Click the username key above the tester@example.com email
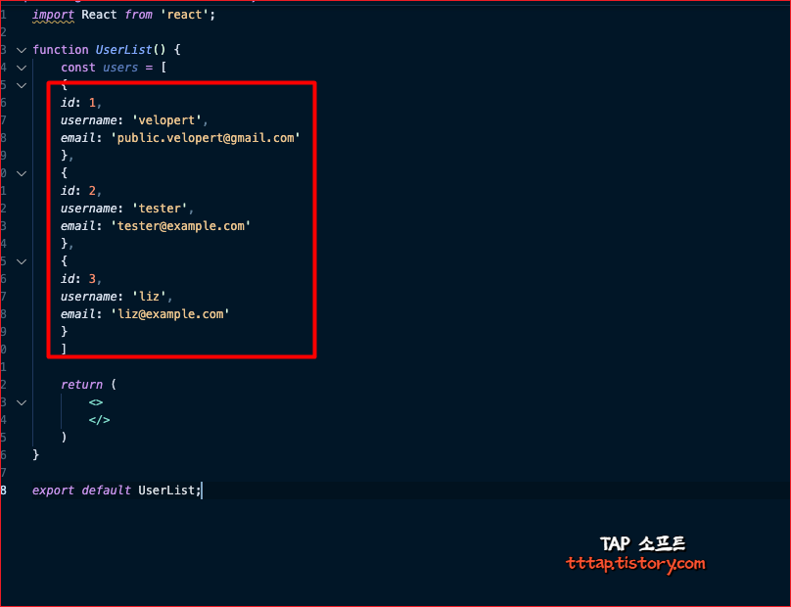Image resolution: width=791 pixels, height=607 pixels. (x=89, y=209)
